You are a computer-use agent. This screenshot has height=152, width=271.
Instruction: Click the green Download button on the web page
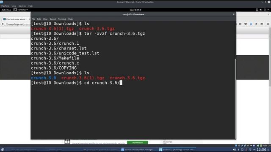[x=137, y=143]
